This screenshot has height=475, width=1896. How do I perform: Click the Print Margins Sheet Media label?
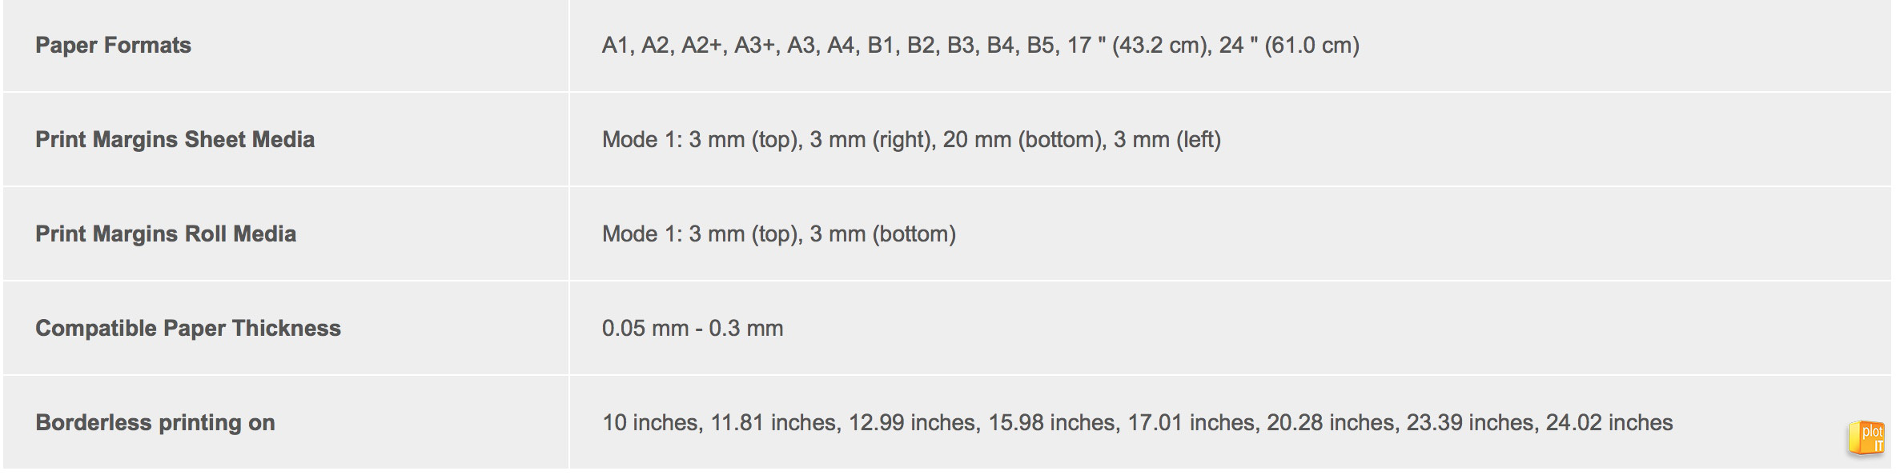tap(175, 140)
